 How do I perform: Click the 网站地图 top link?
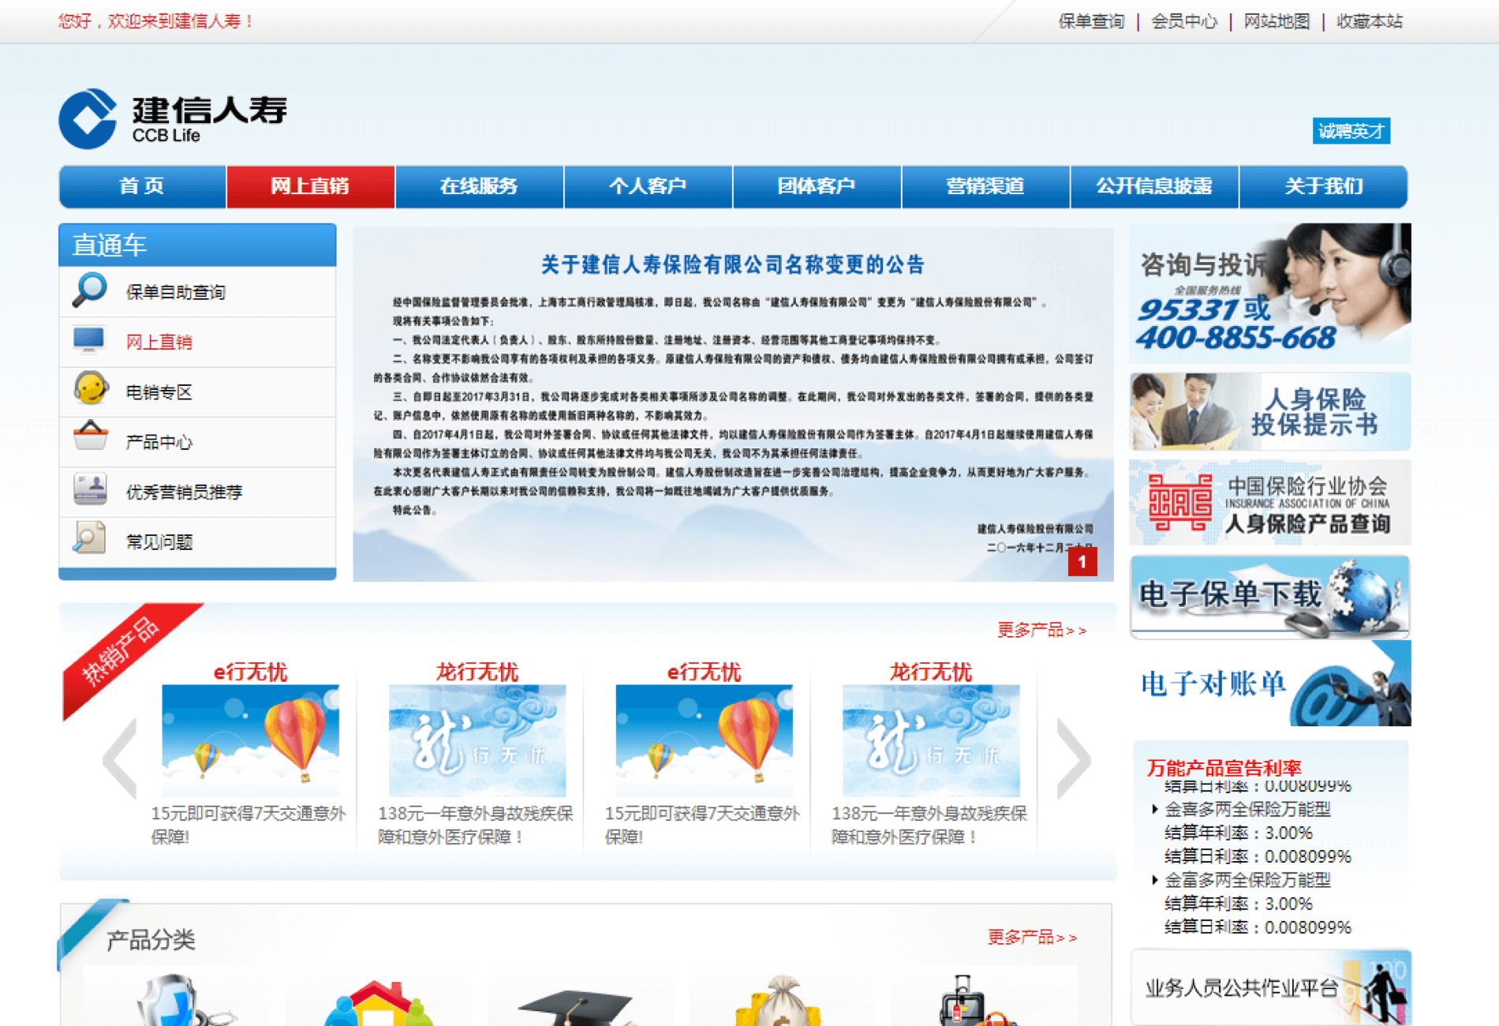click(x=1277, y=21)
